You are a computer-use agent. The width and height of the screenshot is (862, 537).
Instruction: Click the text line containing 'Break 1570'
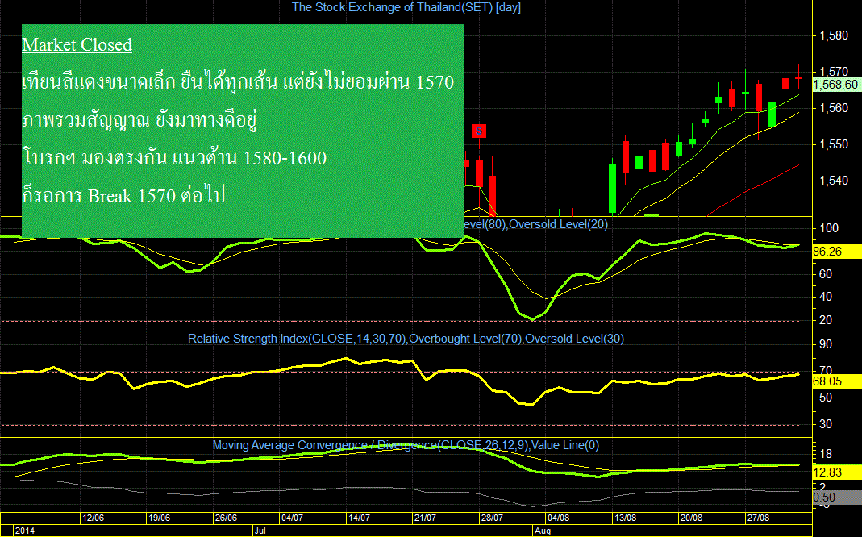tap(123, 196)
